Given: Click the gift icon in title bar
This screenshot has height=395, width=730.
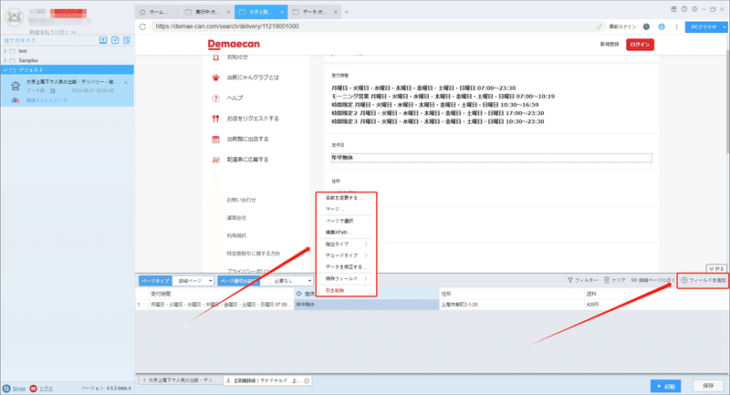Looking at the screenshot, I should (673, 9).
